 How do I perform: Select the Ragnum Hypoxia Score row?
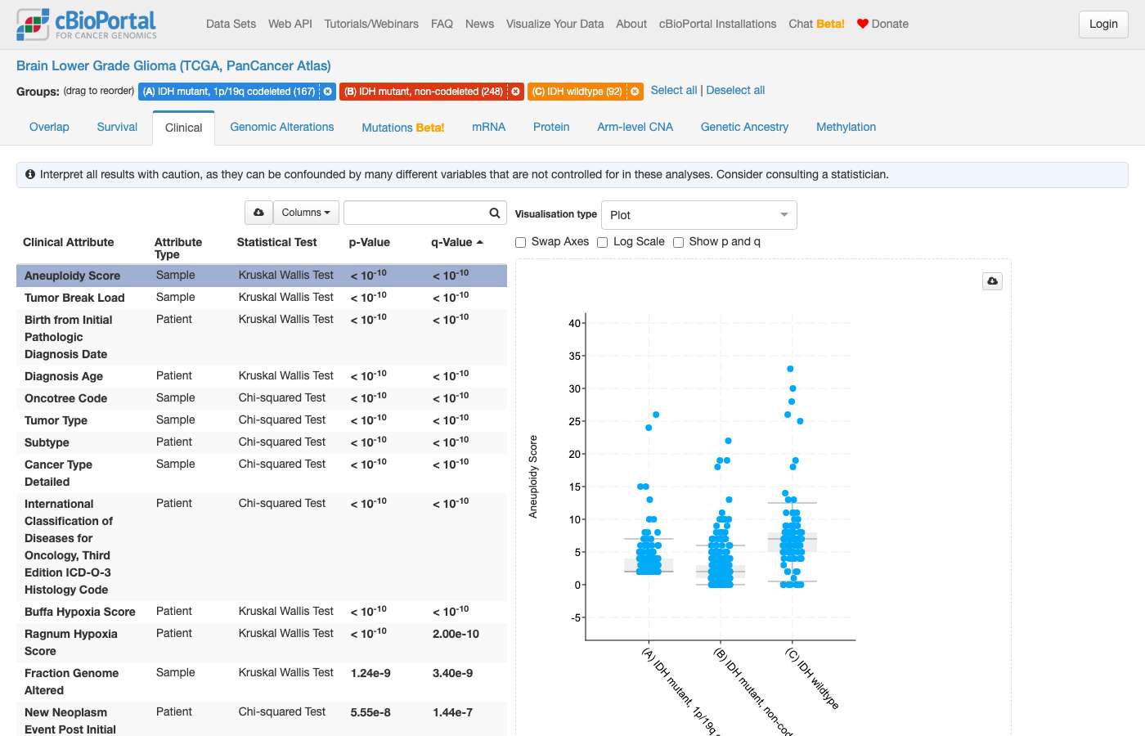pos(262,643)
